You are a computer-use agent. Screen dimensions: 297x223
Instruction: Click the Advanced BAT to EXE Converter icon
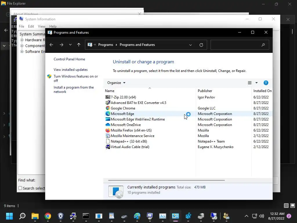(108, 102)
